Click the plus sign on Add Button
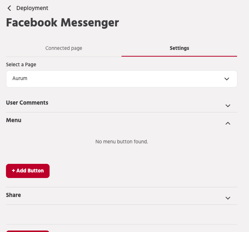The height and width of the screenshot is (232, 249). pyautogui.click(x=13, y=171)
